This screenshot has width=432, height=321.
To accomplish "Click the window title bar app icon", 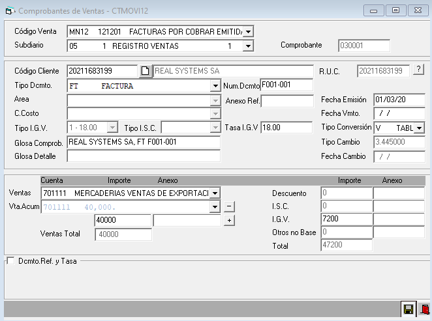I will 9,11.
